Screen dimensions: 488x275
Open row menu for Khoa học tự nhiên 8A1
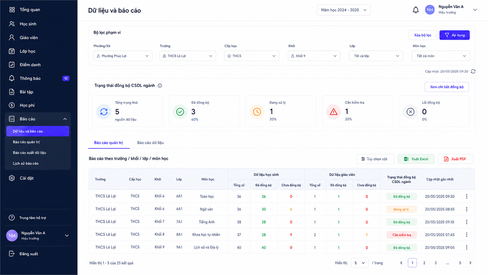(467, 235)
